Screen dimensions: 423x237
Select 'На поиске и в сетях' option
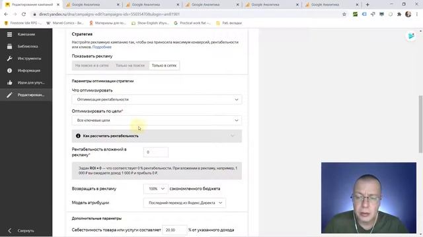point(92,65)
